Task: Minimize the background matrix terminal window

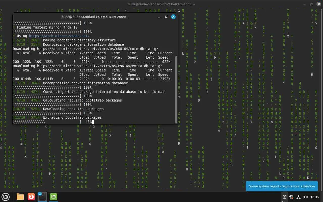Action: [304, 4]
